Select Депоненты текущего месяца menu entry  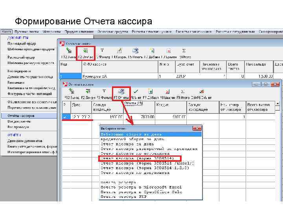[x=30, y=77]
